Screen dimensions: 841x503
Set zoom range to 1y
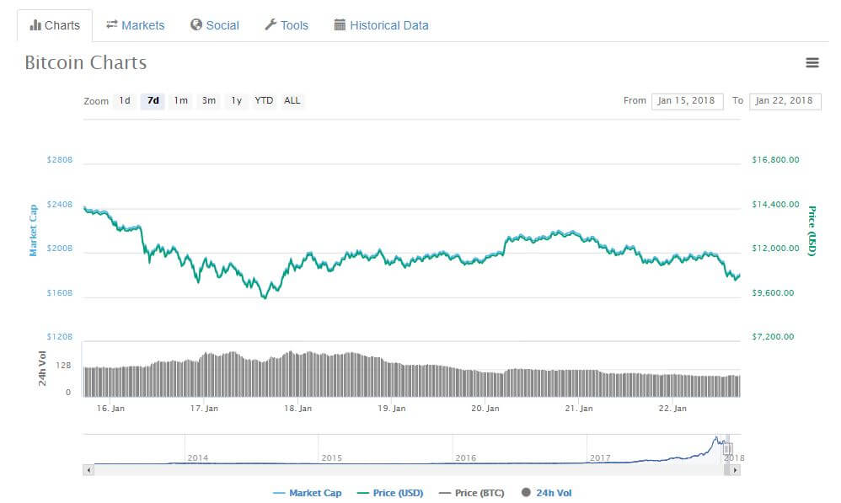click(237, 101)
